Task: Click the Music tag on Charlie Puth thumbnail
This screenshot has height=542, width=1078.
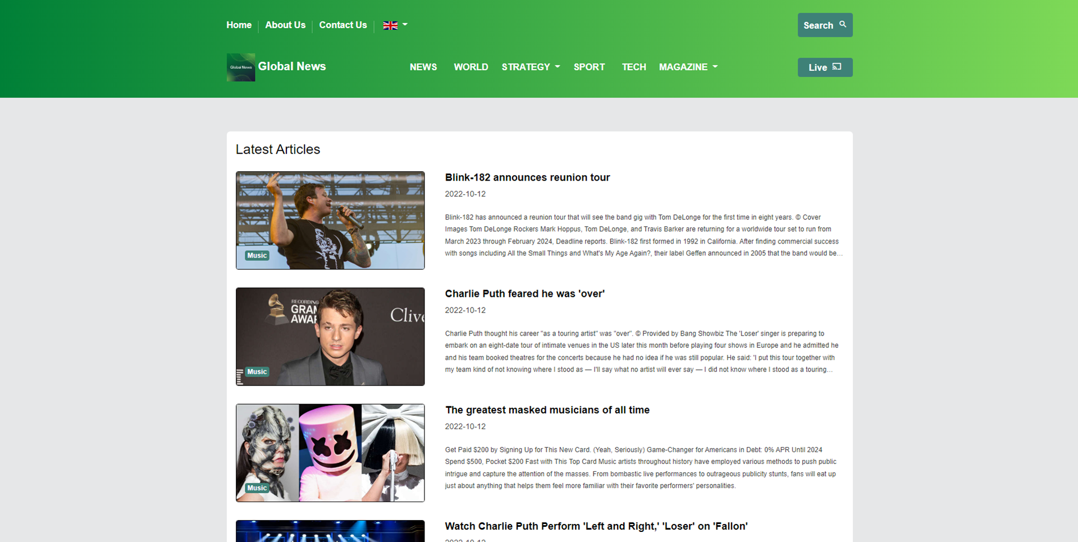Action: (257, 371)
